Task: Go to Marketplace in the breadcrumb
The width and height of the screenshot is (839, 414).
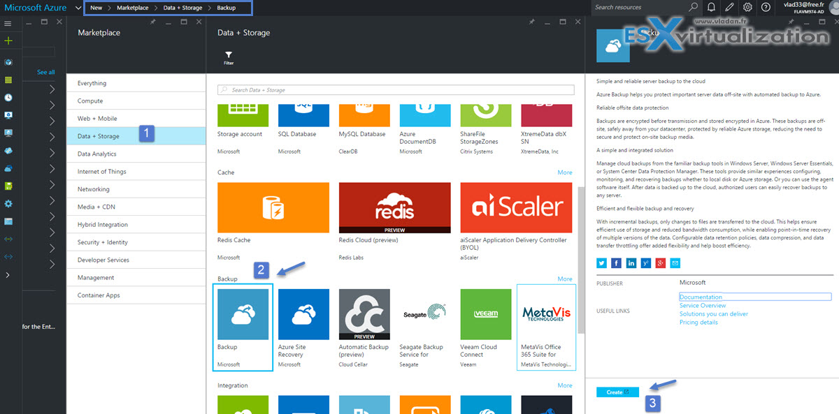Action: [132, 8]
